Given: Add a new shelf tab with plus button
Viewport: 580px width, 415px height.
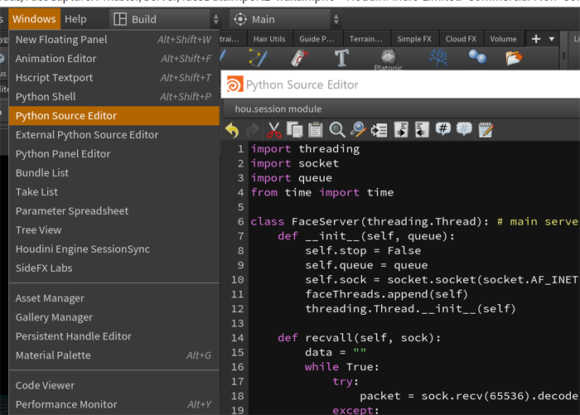Looking at the screenshot, I should [x=535, y=39].
